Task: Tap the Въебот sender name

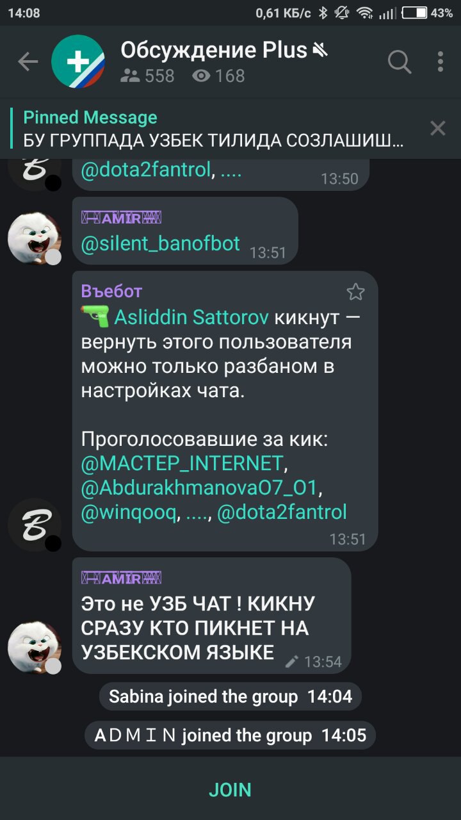Action: 111,291
